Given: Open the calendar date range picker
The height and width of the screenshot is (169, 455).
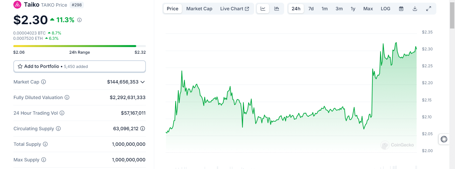Looking at the screenshot, I should point(401,9).
